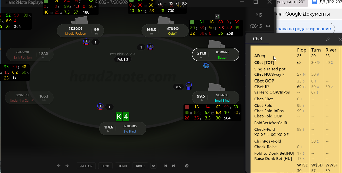Open replayer settings gear icon
The width and height of the screenshot is (342, 173).
187,166
